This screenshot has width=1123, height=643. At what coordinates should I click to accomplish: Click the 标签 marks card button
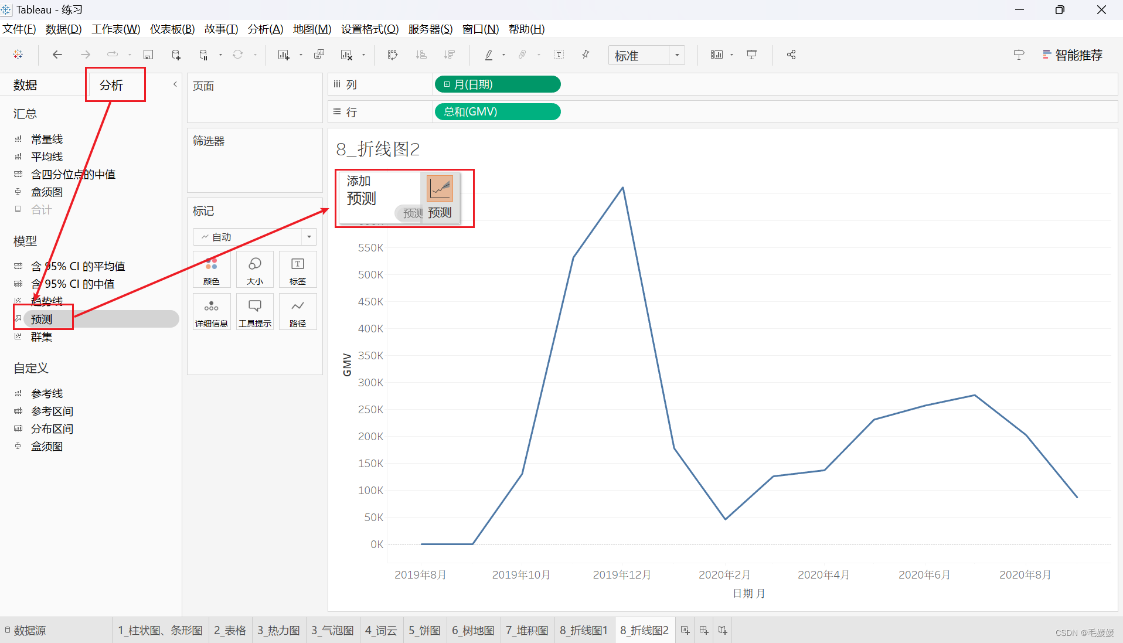coord(298,270)
